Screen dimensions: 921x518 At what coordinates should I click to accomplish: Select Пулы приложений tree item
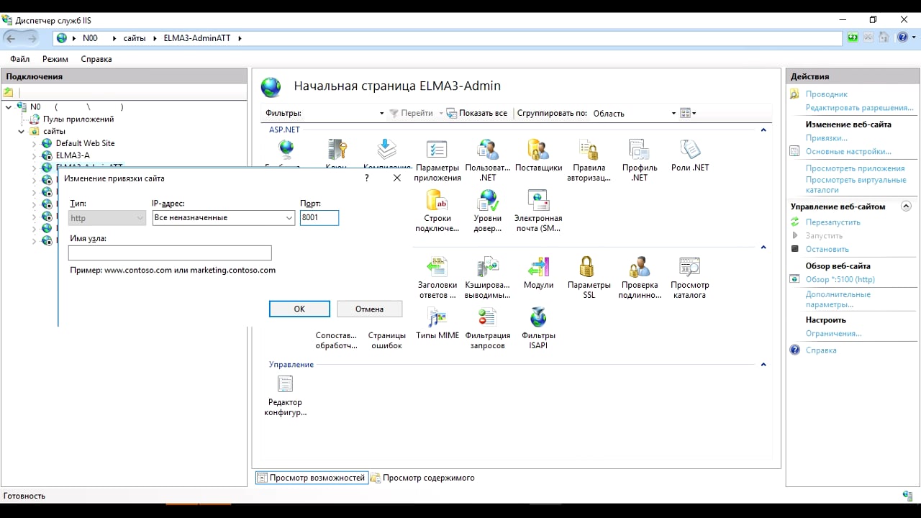78,119
